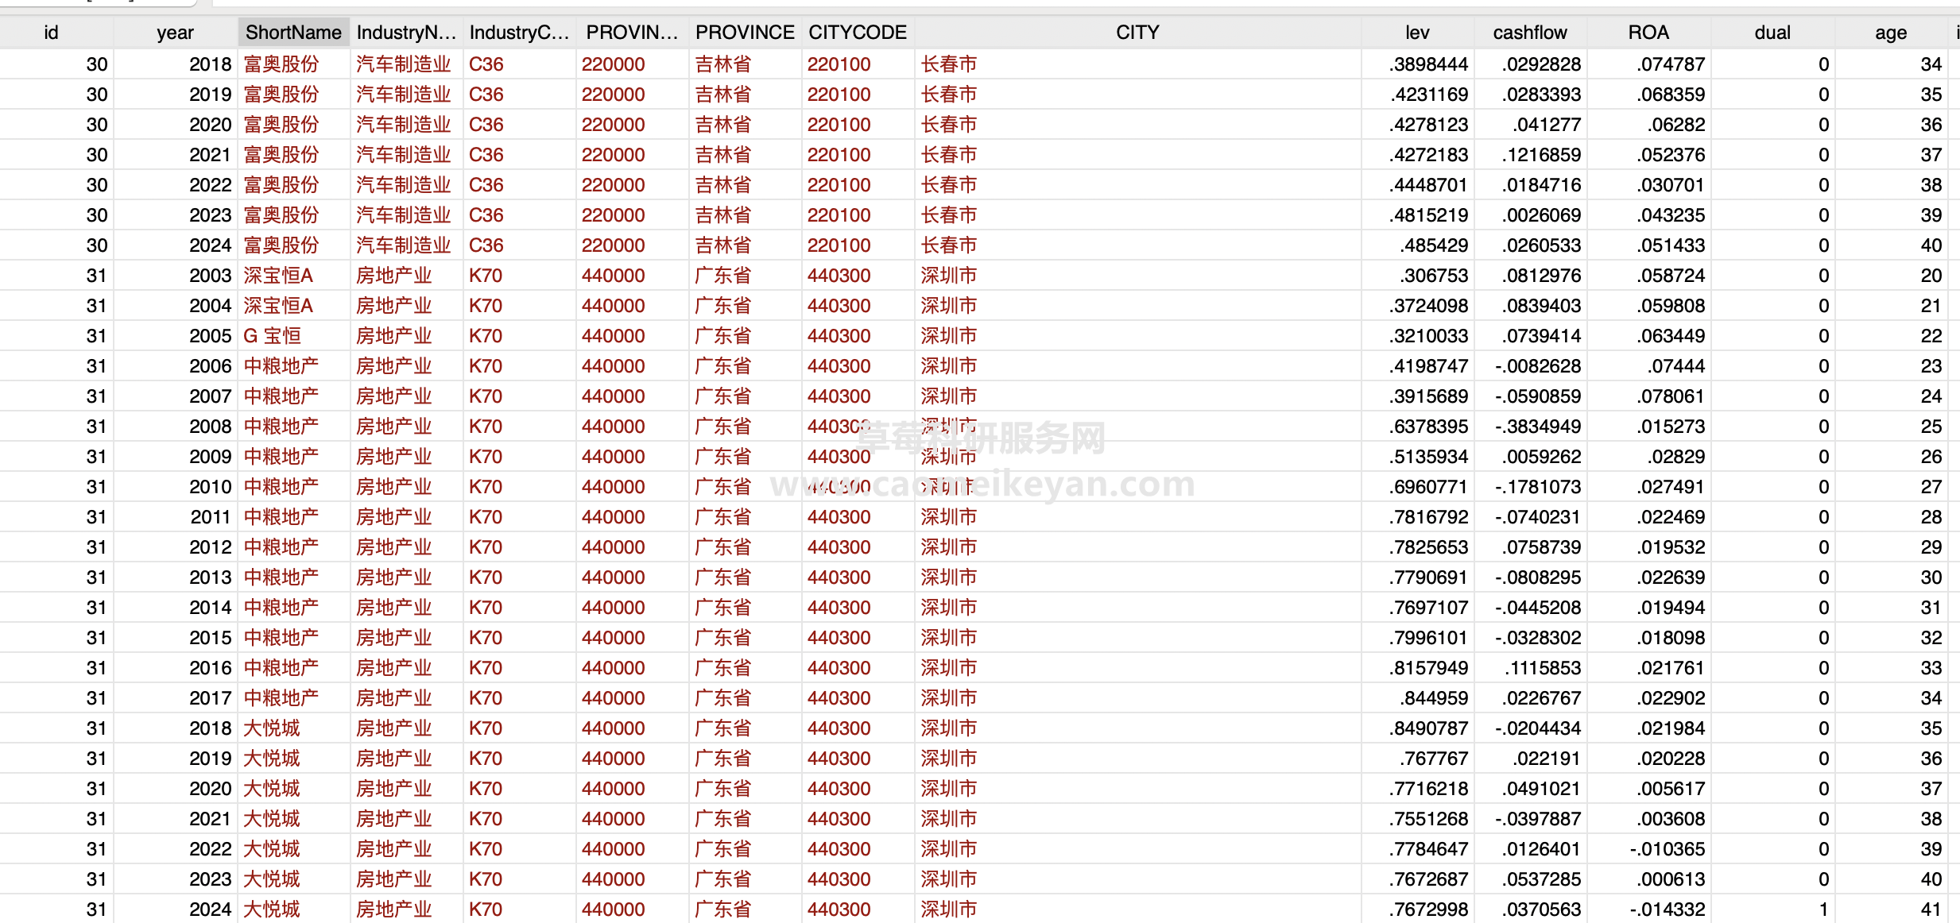Viewport: 1960px width, 923px height.
Task: Click the ShortName column header
Action: pos(293,33)
